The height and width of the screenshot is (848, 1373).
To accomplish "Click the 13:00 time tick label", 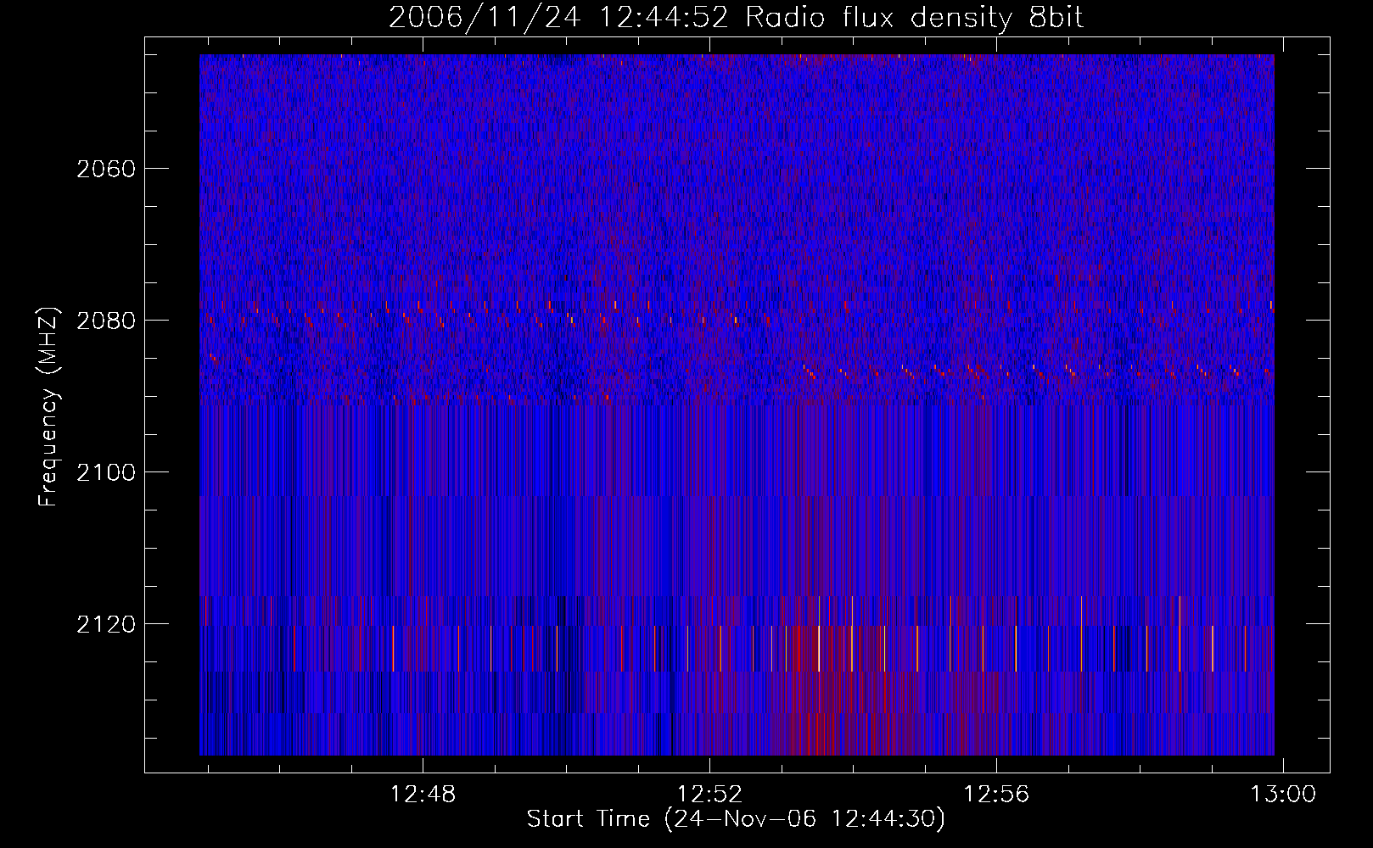I will pyautogui.click(x=1283, y=794).
